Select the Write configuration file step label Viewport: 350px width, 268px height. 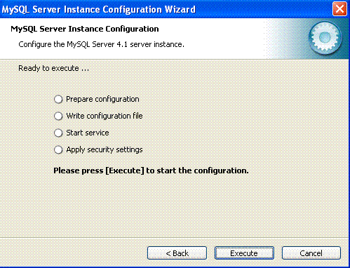(105, 116)
